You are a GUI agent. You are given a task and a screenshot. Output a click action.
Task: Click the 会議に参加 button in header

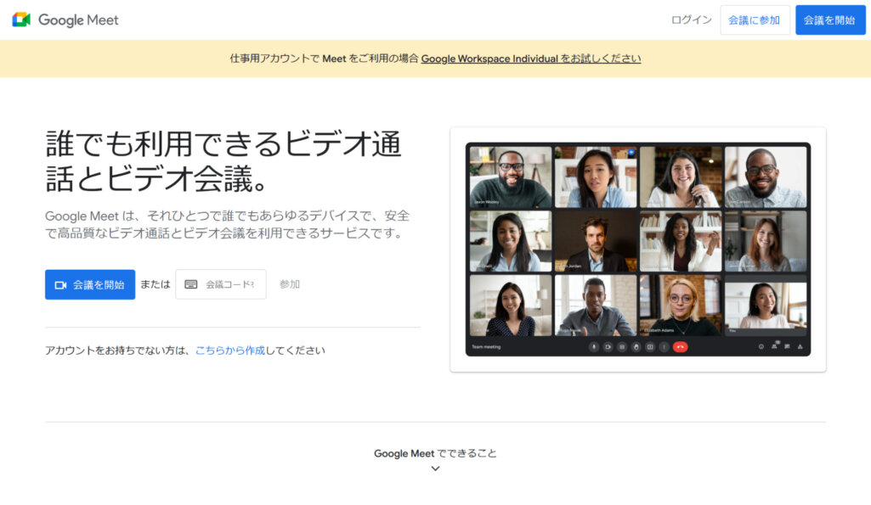point(755,20)
